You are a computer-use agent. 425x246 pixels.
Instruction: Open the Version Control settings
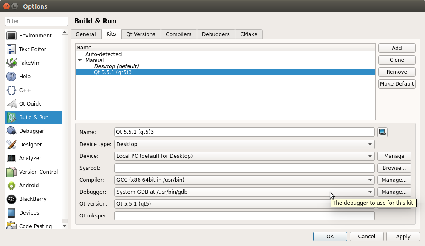click(x=37, y=172)
